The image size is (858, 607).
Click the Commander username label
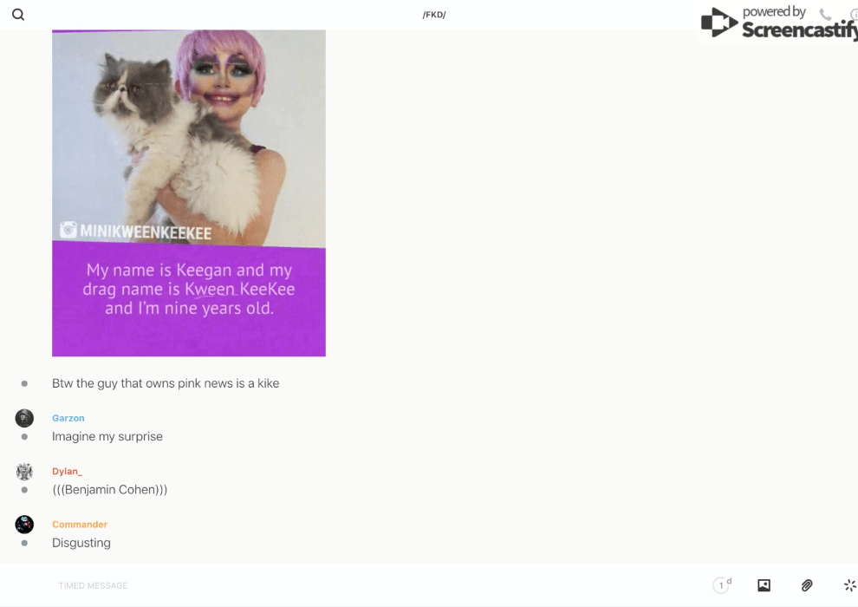pos(80,525)
